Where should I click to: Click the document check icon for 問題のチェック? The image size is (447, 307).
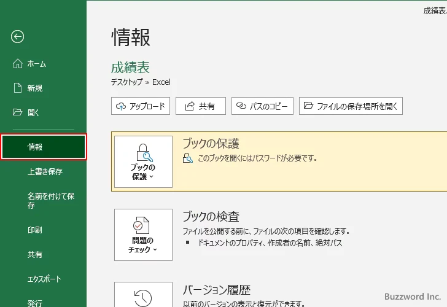(141, 225)
